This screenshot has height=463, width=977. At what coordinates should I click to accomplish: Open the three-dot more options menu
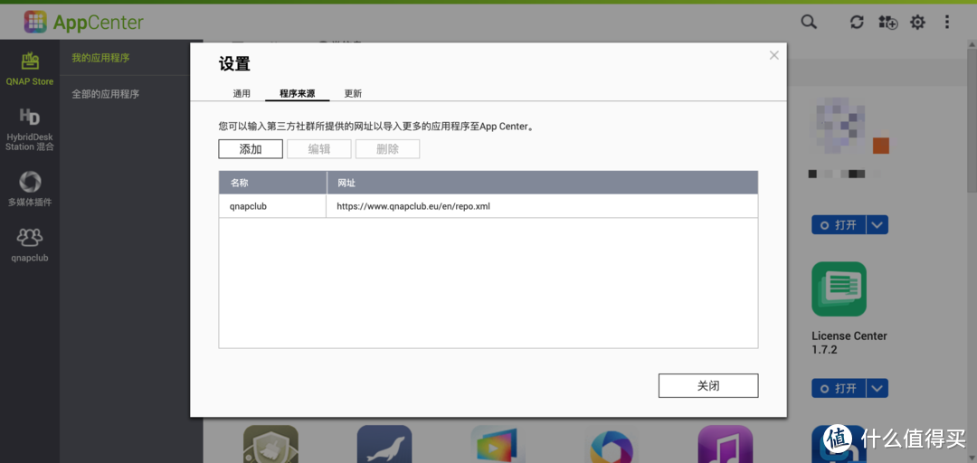(947, 22)
